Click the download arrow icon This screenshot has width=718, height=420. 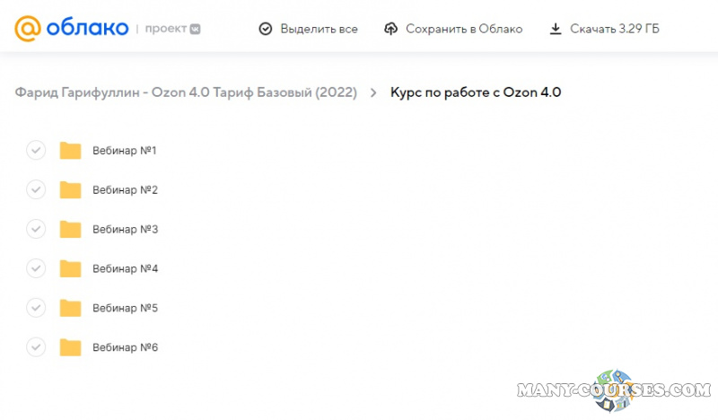coord(556,29)
